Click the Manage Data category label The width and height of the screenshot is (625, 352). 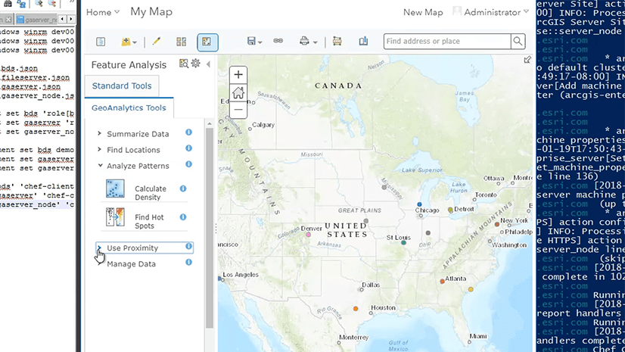pos(131,264)
